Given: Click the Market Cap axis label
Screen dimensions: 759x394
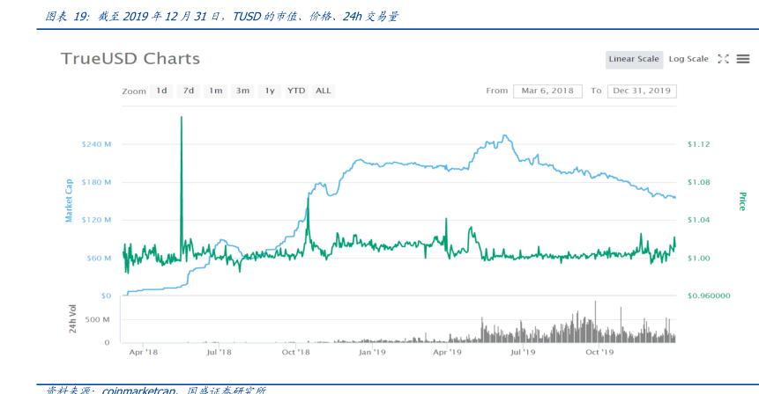Looking at the screenshot, I should pos(70,200).
